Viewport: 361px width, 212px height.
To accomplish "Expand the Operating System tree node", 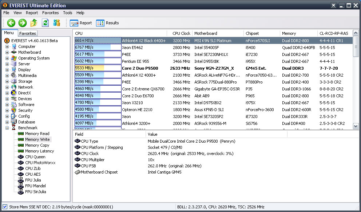I will [x=7, y=58].
